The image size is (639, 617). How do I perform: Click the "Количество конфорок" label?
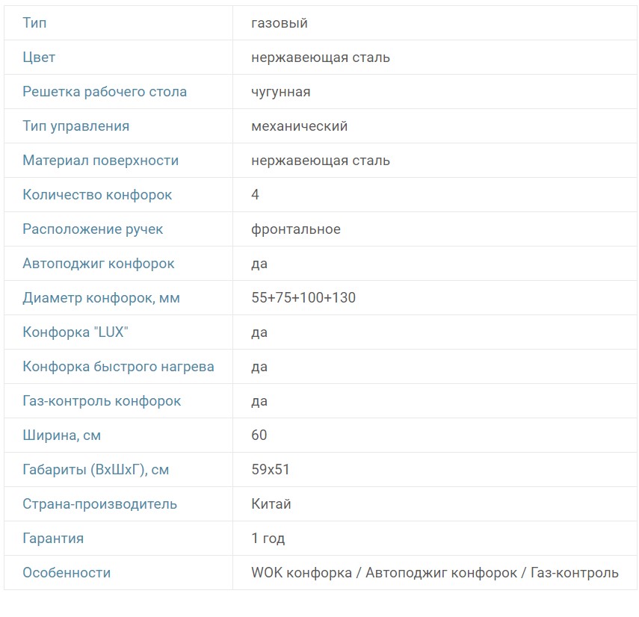pos(97,195)
